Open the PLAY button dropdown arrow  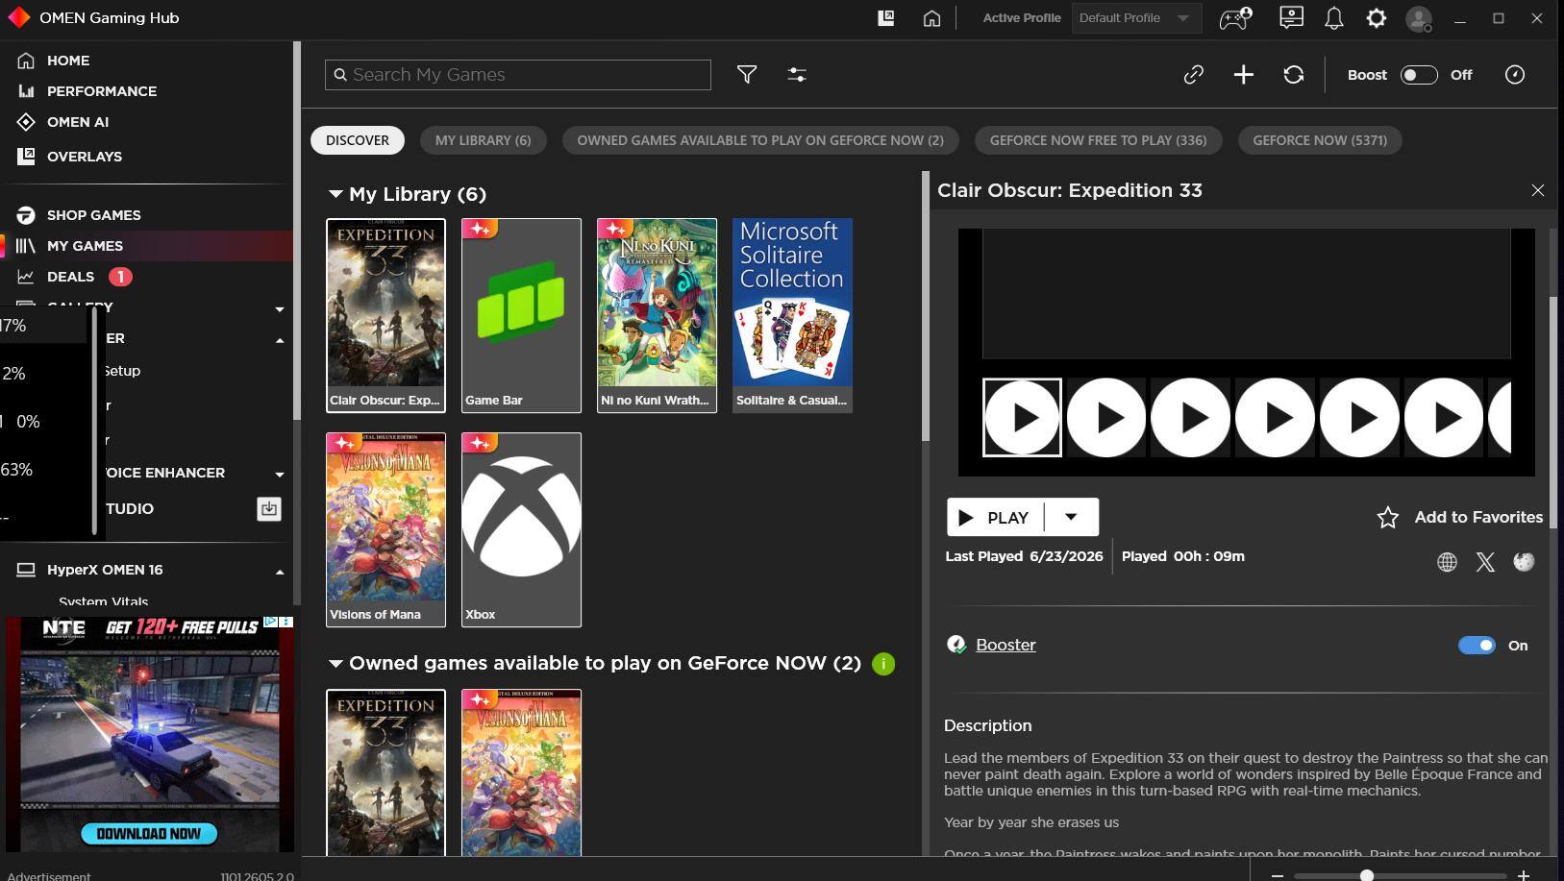[x=1071, y=517]
